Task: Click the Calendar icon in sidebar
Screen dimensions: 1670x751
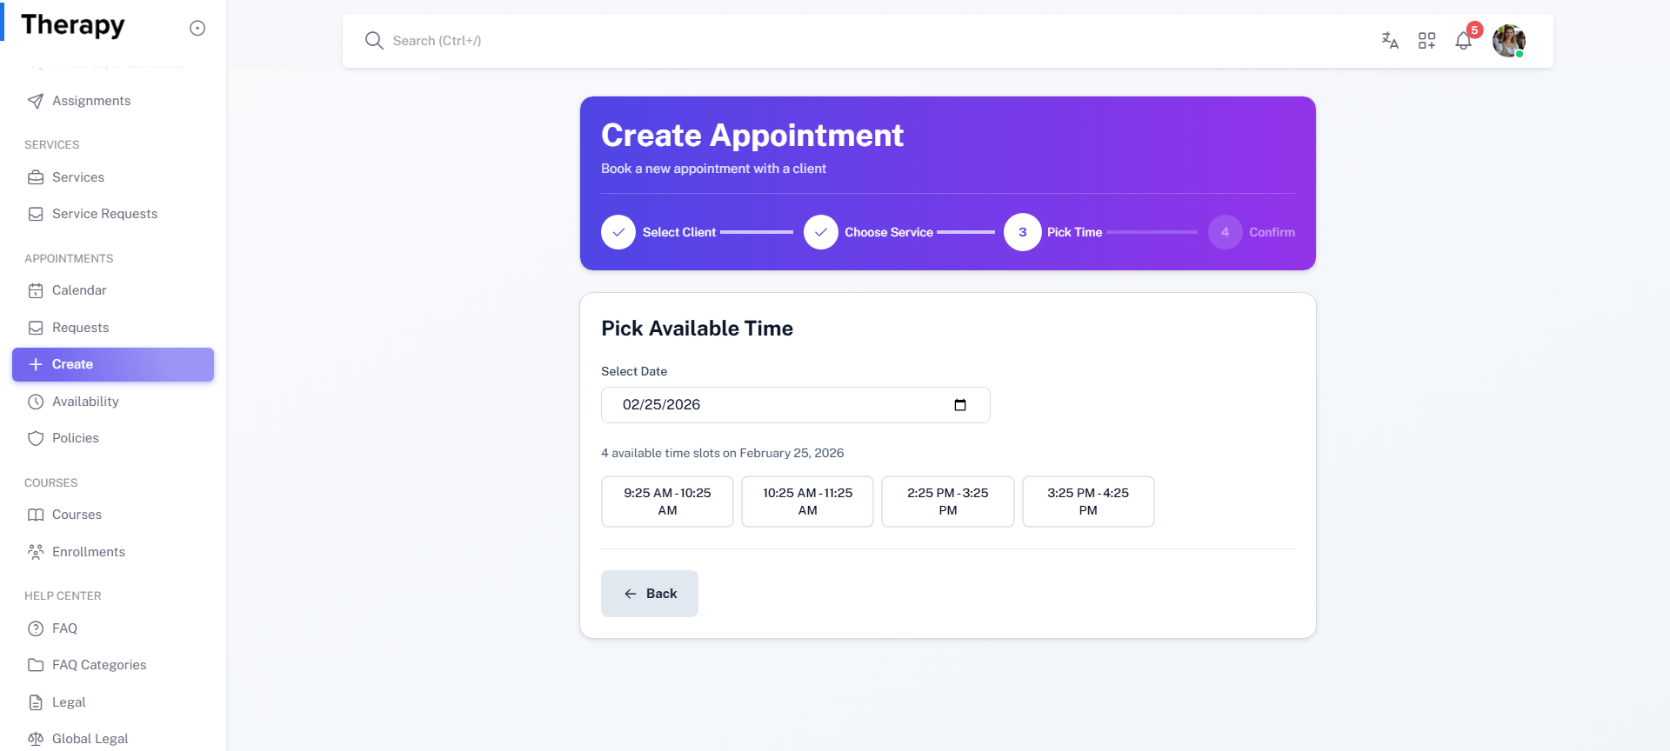Action: [36, 290]
